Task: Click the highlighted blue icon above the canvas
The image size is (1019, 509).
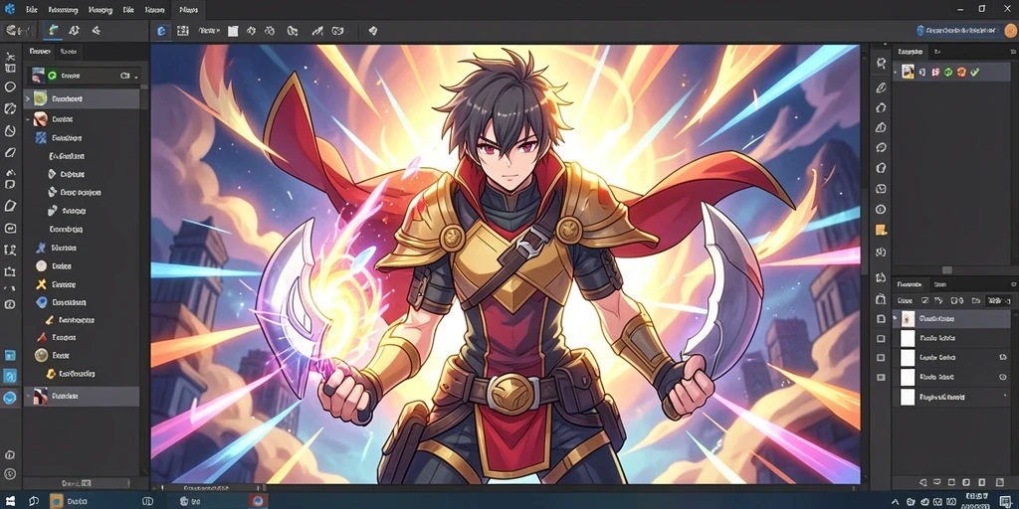Action: [x=161, y=31]
